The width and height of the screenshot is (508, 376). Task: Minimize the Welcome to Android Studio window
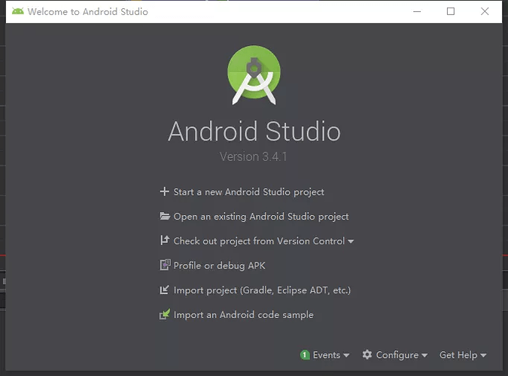(417, 11)
